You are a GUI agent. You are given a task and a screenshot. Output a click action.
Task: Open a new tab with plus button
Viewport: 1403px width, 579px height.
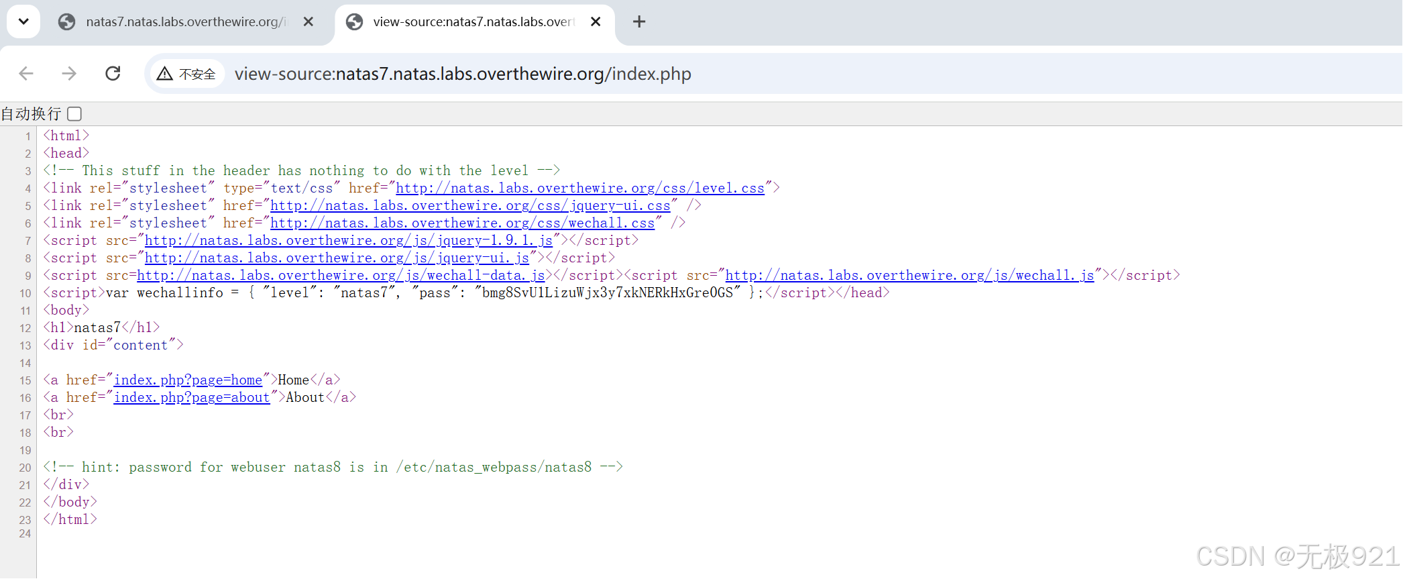click(x=639, y=21)
